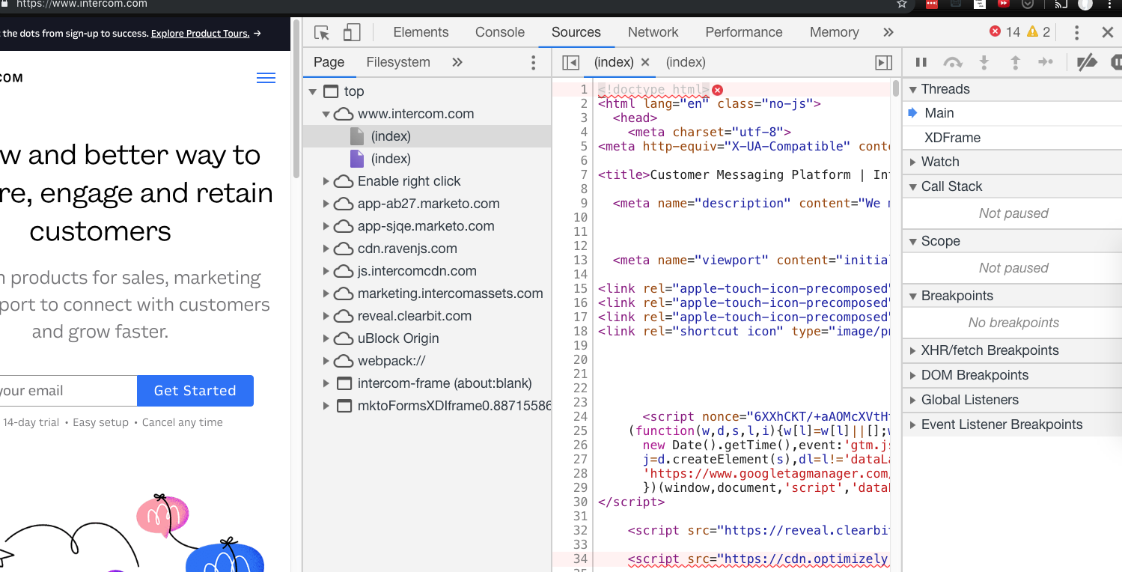Image resolution: width=1122 pixels, height=572 pixels.
Task: Toggle deactivate breakpoints icon
Action: pos(1087,63)
